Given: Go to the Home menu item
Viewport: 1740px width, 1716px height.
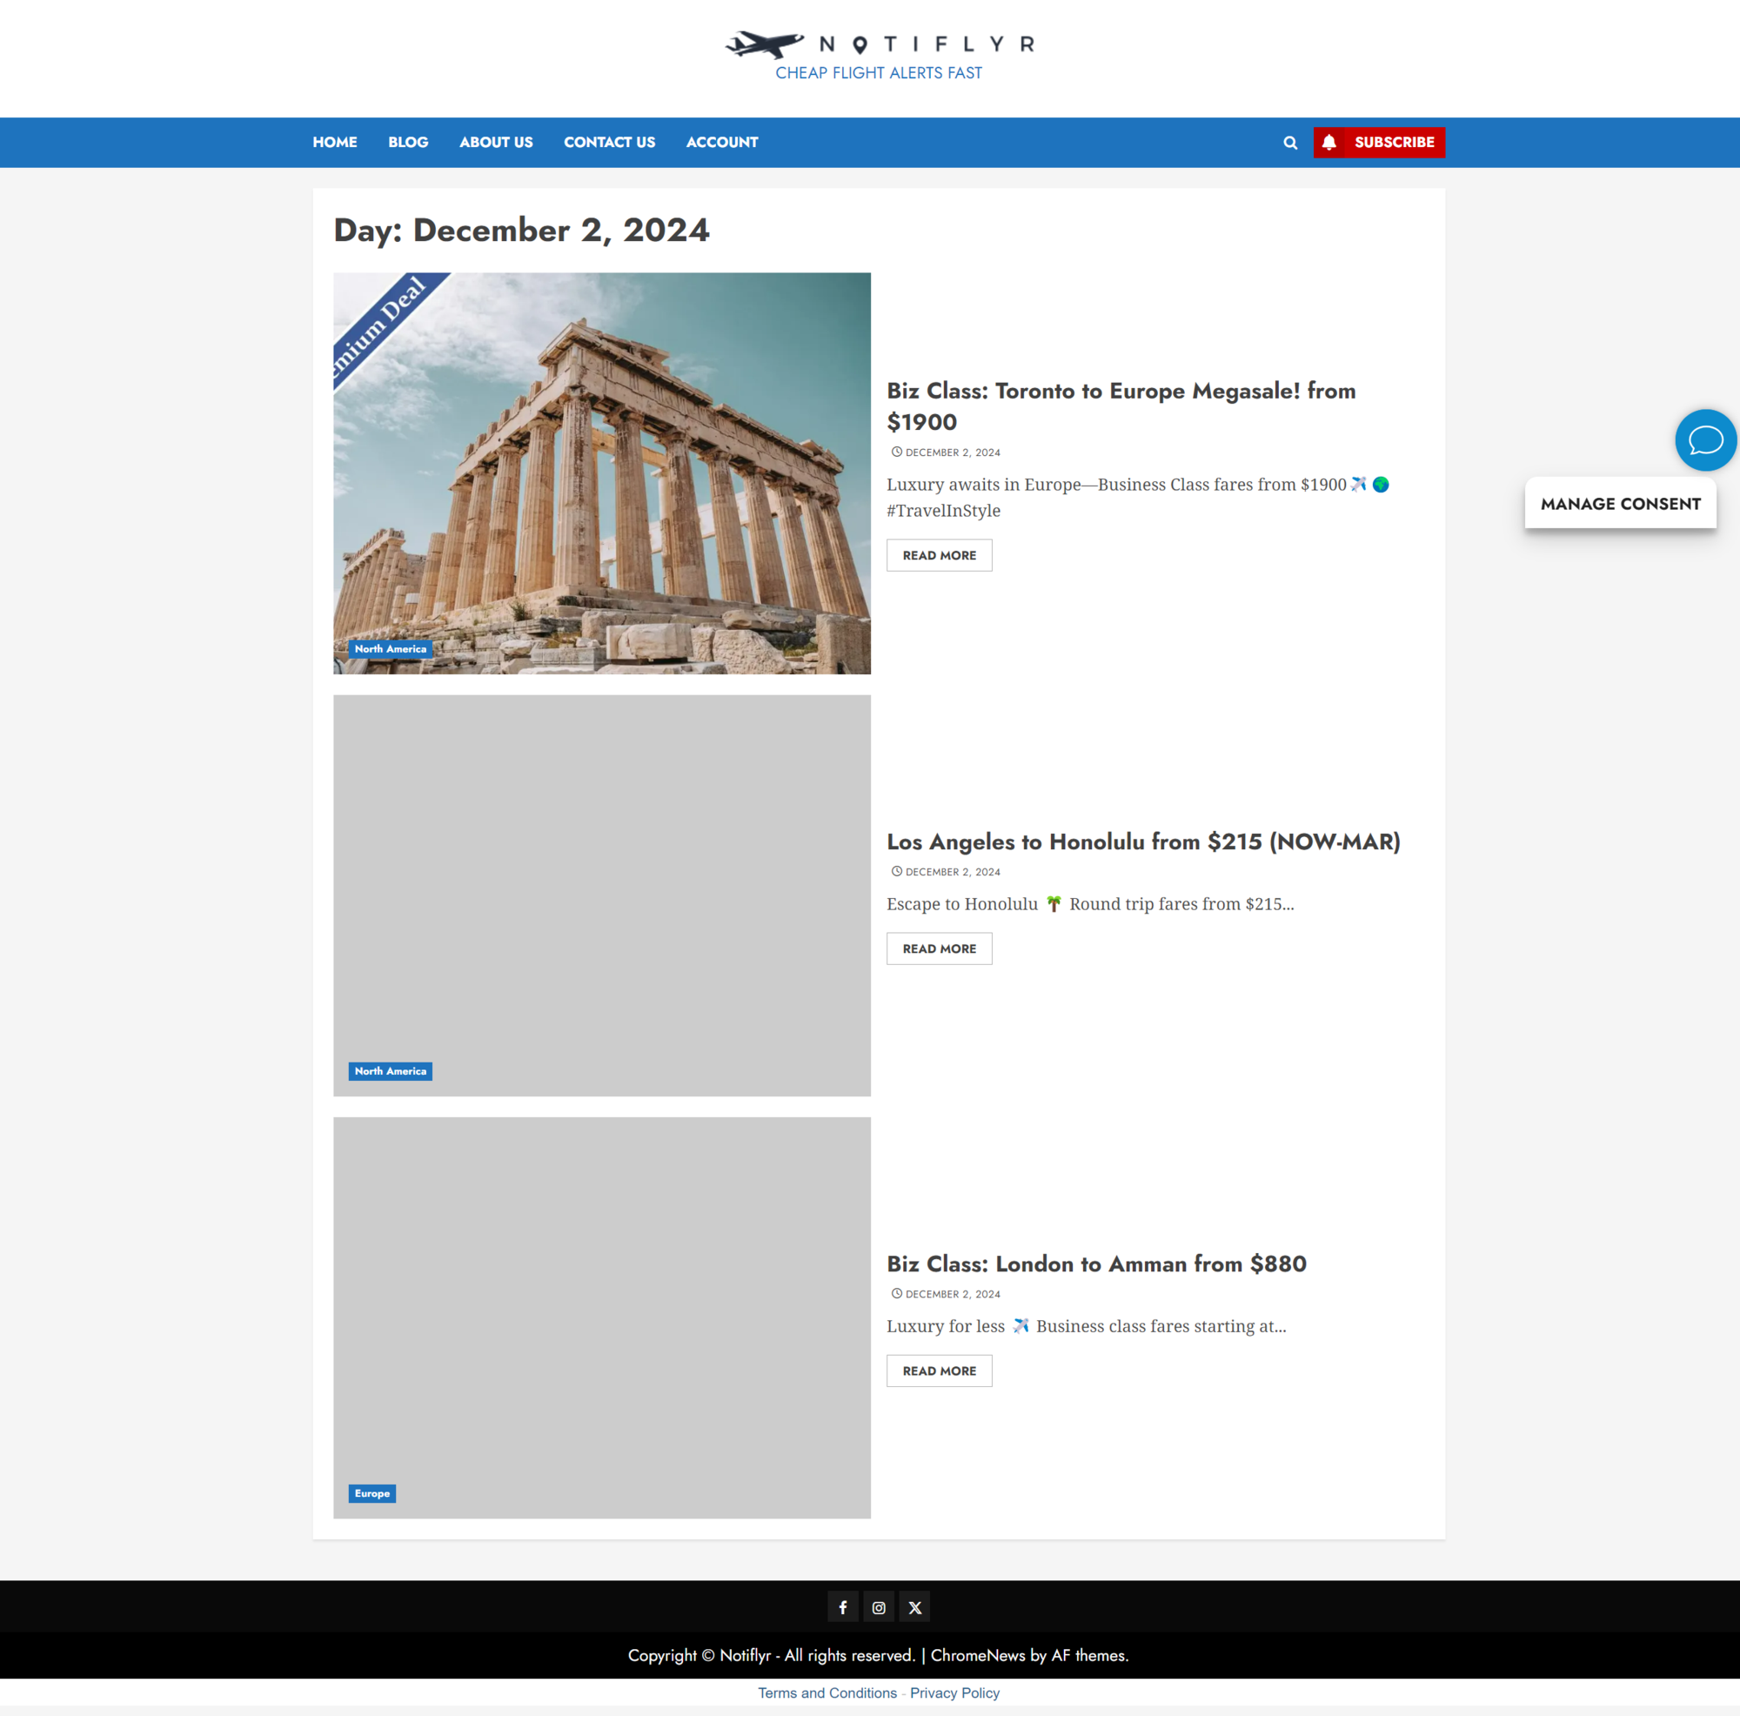Looking at the screenshot, I should coord(334,143).
